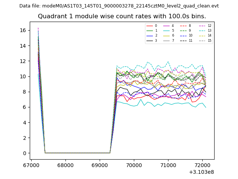Click the x-axis offset text +3.103e8
Image resolution: width=238 pixels, height=179 pixels.
(x=201, y=172)
